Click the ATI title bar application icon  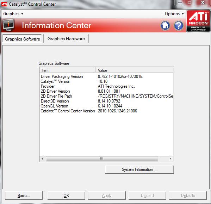[4, 4]
